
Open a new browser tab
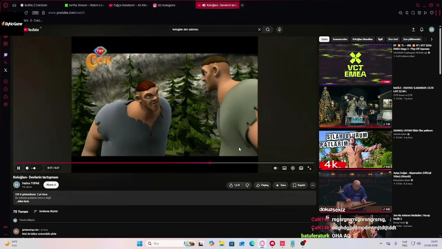point(242,5)
